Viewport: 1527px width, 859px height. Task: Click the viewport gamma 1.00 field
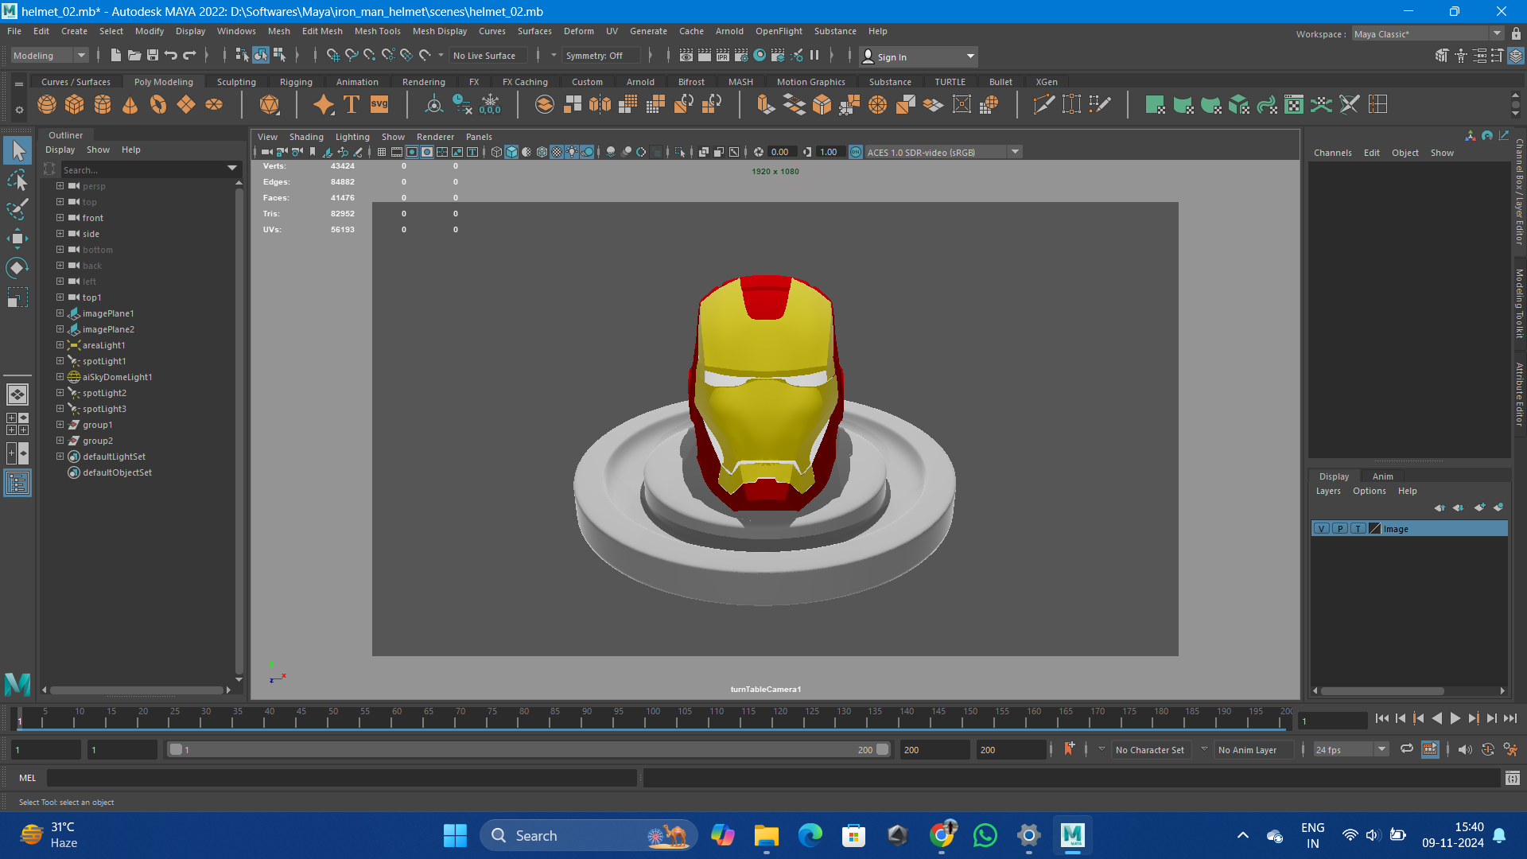(x=829, y=152)
